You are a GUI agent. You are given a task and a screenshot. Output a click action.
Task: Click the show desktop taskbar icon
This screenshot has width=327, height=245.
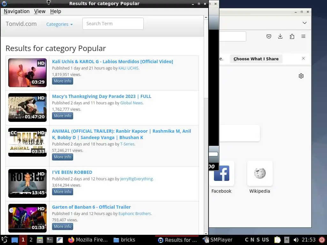[14, 240]
